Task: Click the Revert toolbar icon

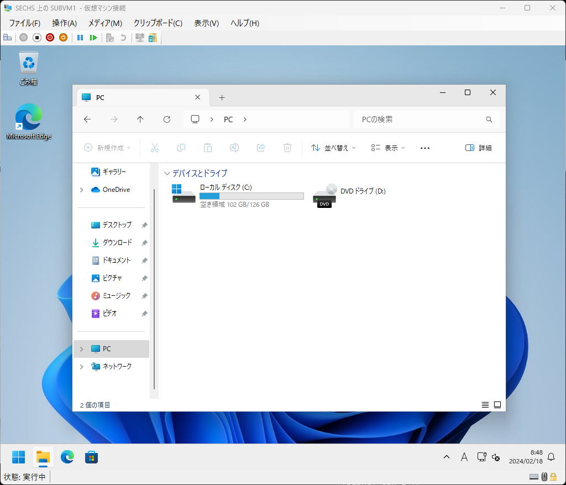Action: tap(123, 38)
